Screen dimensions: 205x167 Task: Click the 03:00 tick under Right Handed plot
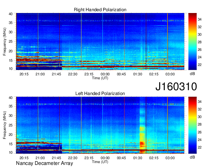click(170, 74)
